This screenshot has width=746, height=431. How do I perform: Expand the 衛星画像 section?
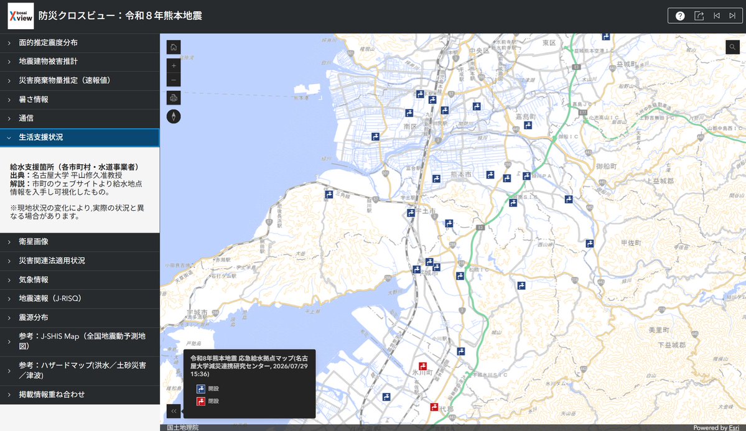click(80, 242)
